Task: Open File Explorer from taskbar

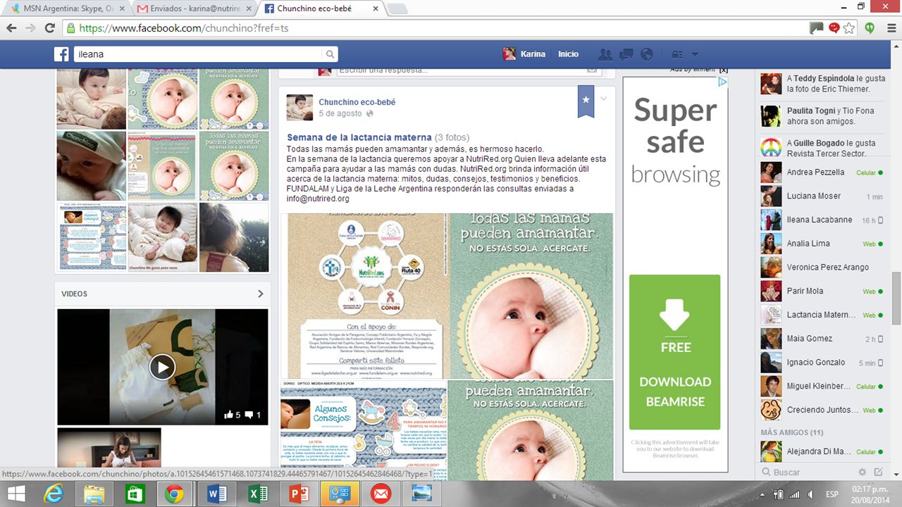Action: click(94, 494)
